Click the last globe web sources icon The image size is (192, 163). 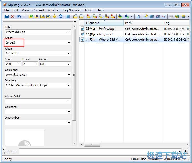pyautogui.click(x=183, y=16)
